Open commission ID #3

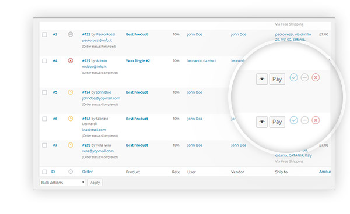pos(55,34)
